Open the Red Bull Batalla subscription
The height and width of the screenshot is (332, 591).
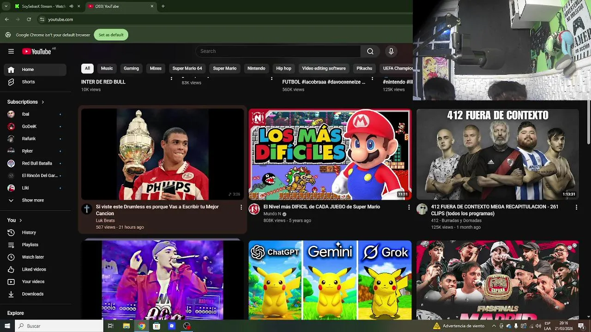(x=36, y=163)
